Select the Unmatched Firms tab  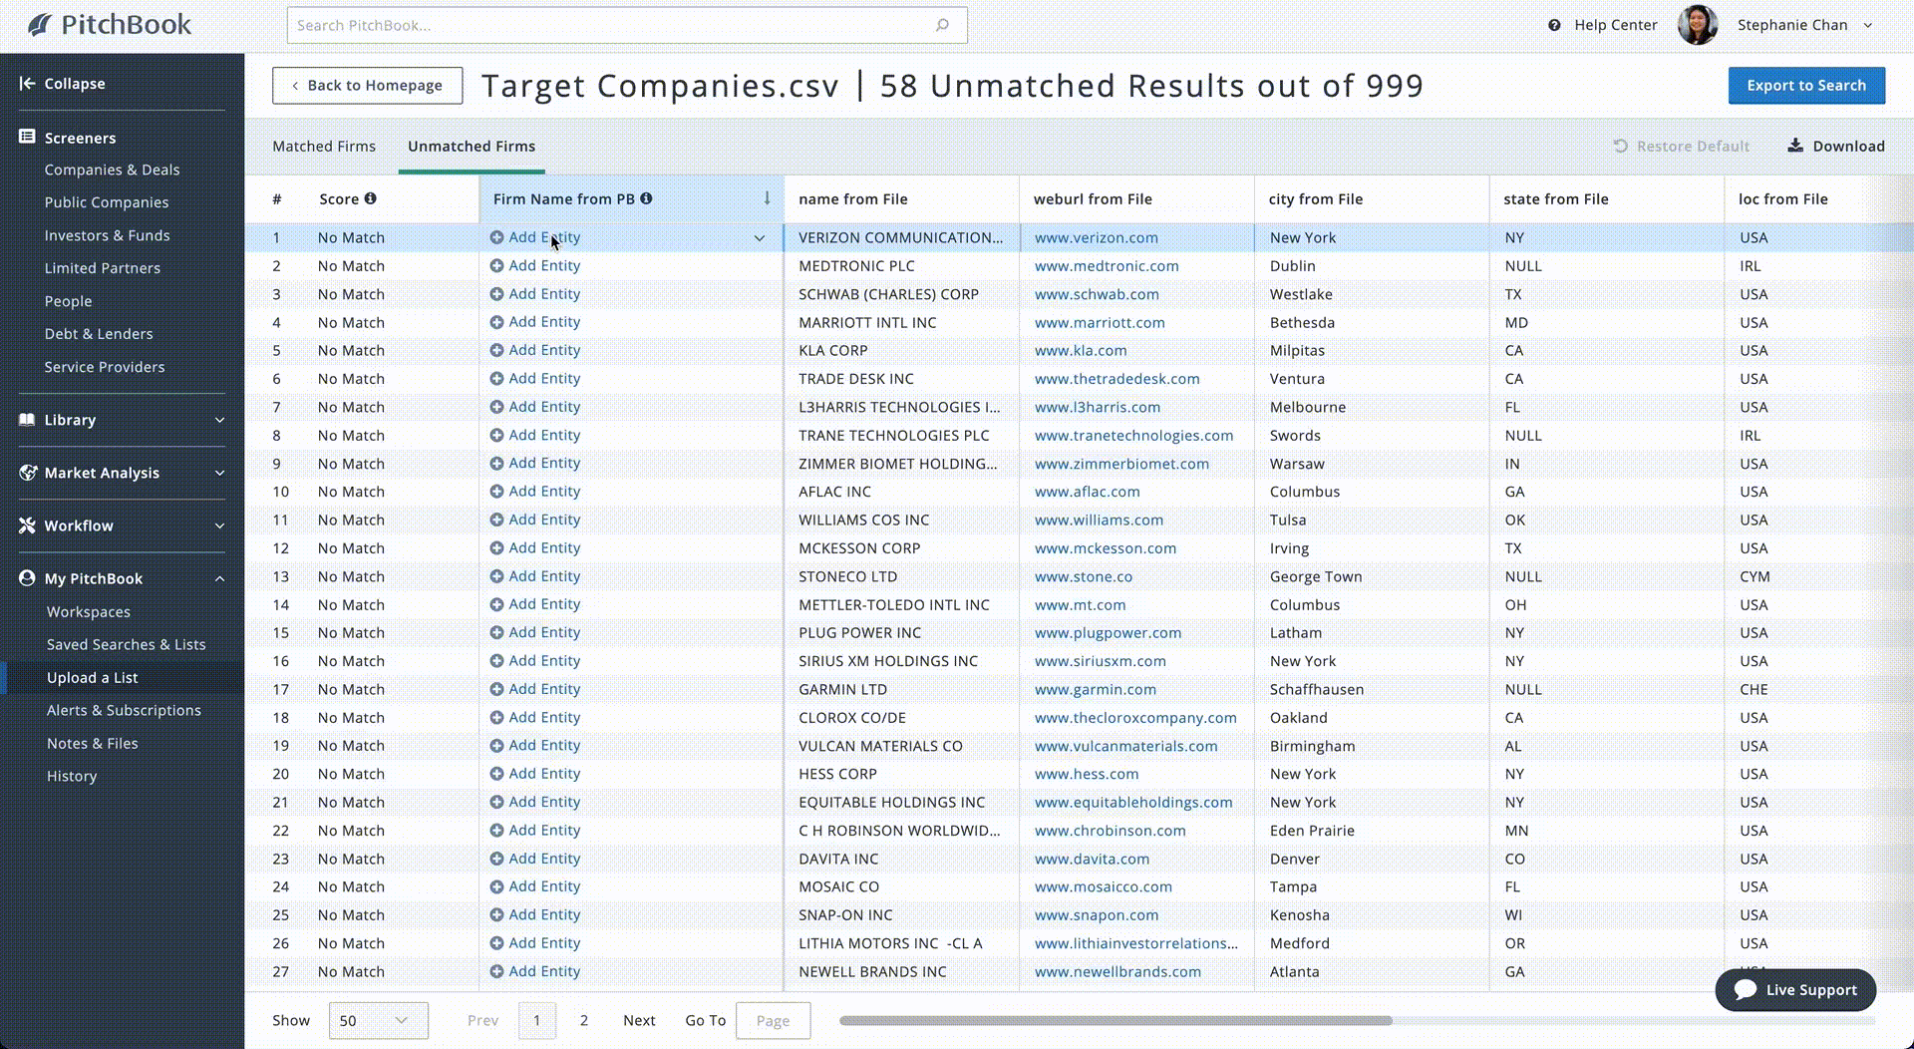pyautogui.click(x=472, y=146)
